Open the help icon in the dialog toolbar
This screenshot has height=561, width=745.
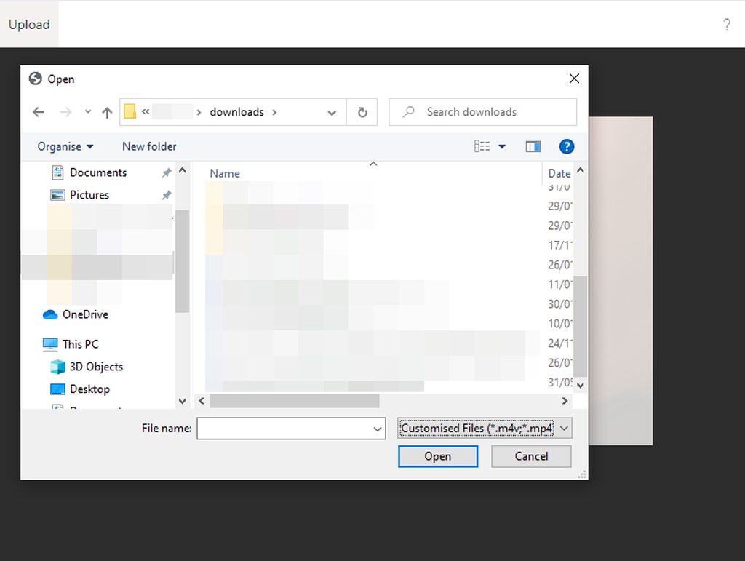566,146
